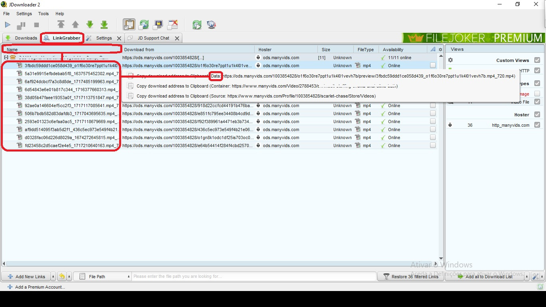Screen dimensions: 546x307
Task: Click the file path search field
Action: [x=254, y=276]
